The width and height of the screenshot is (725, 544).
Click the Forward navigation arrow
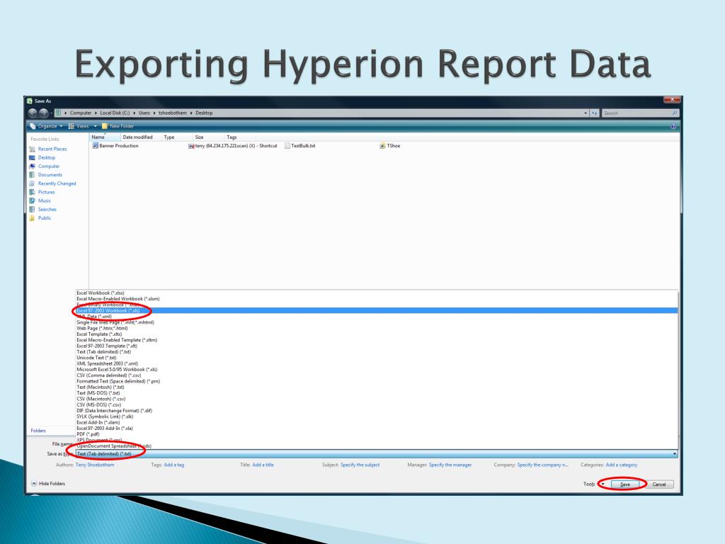coord(43,113)
